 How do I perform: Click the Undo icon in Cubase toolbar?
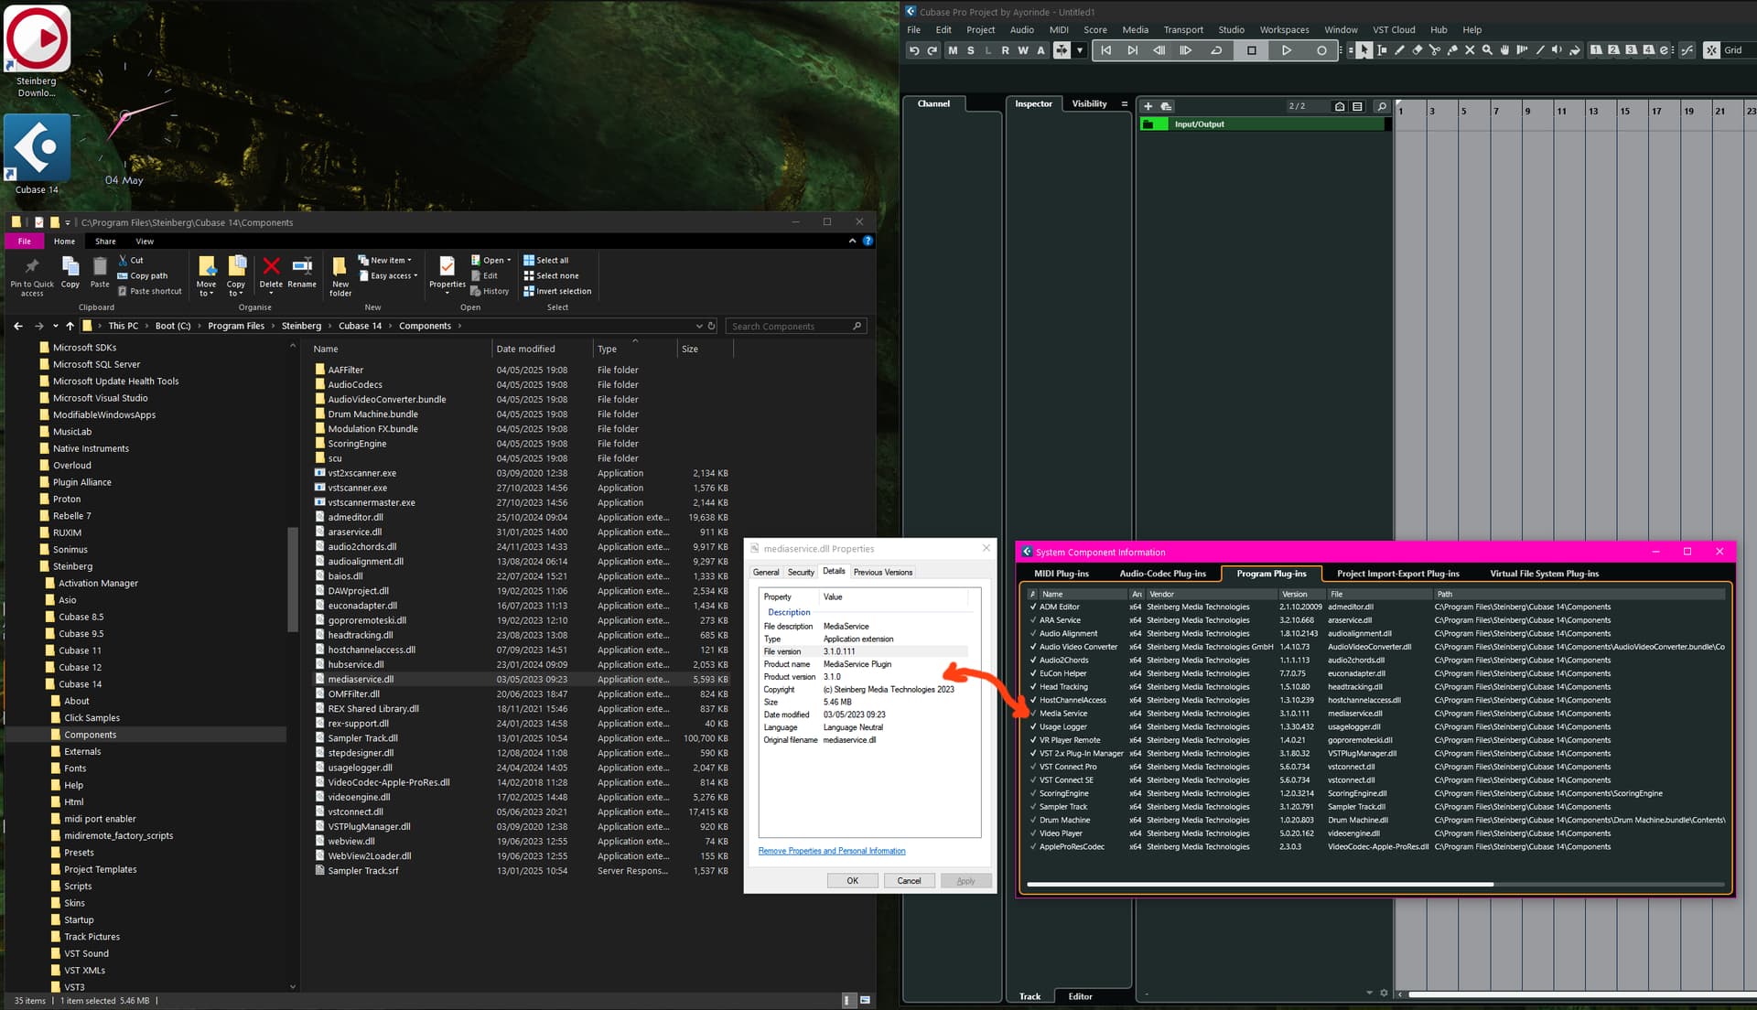pos(913,50)
